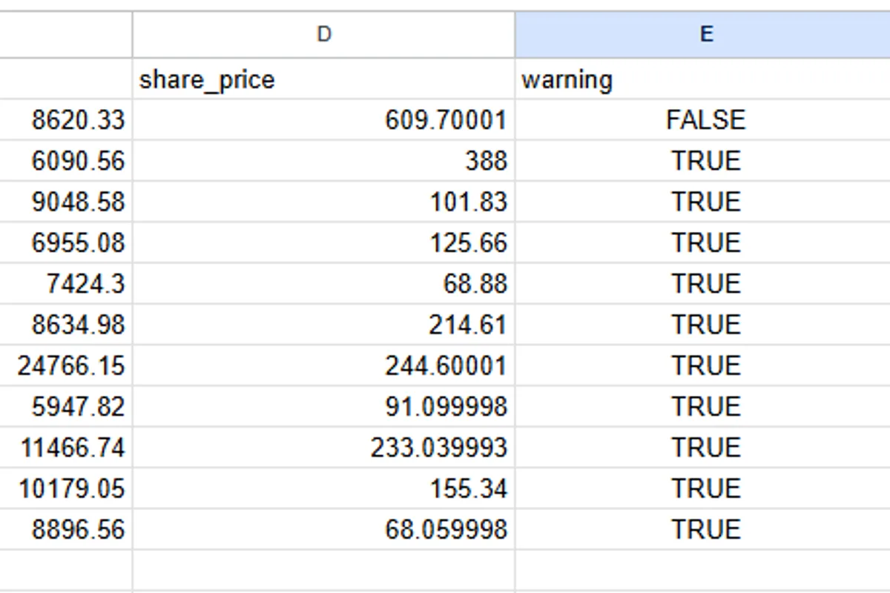This screenshot has width=890, height=593.
Task: Click the 91.099998 share price cell
Action: [323, 406]
